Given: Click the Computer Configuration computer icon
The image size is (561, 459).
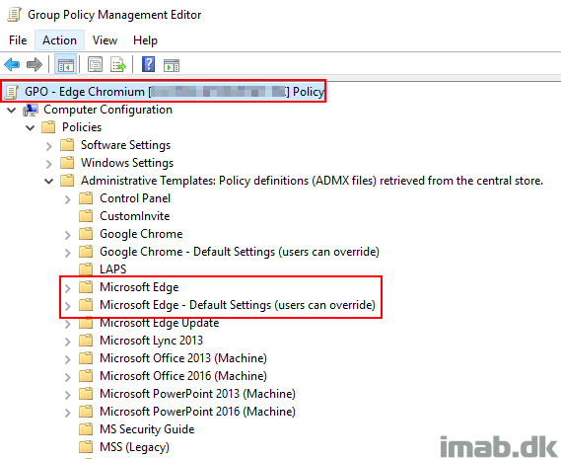Looking at the screenshot, I should (31, 110).
